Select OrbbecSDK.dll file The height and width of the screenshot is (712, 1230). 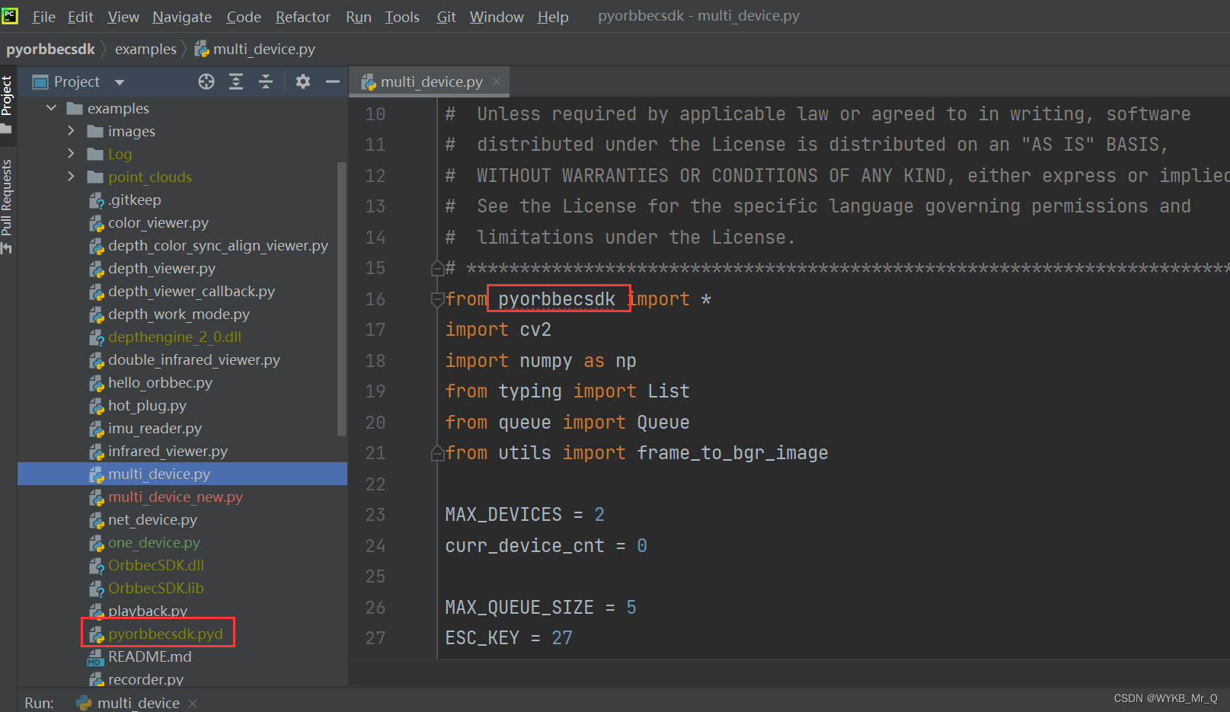(155, 565)
